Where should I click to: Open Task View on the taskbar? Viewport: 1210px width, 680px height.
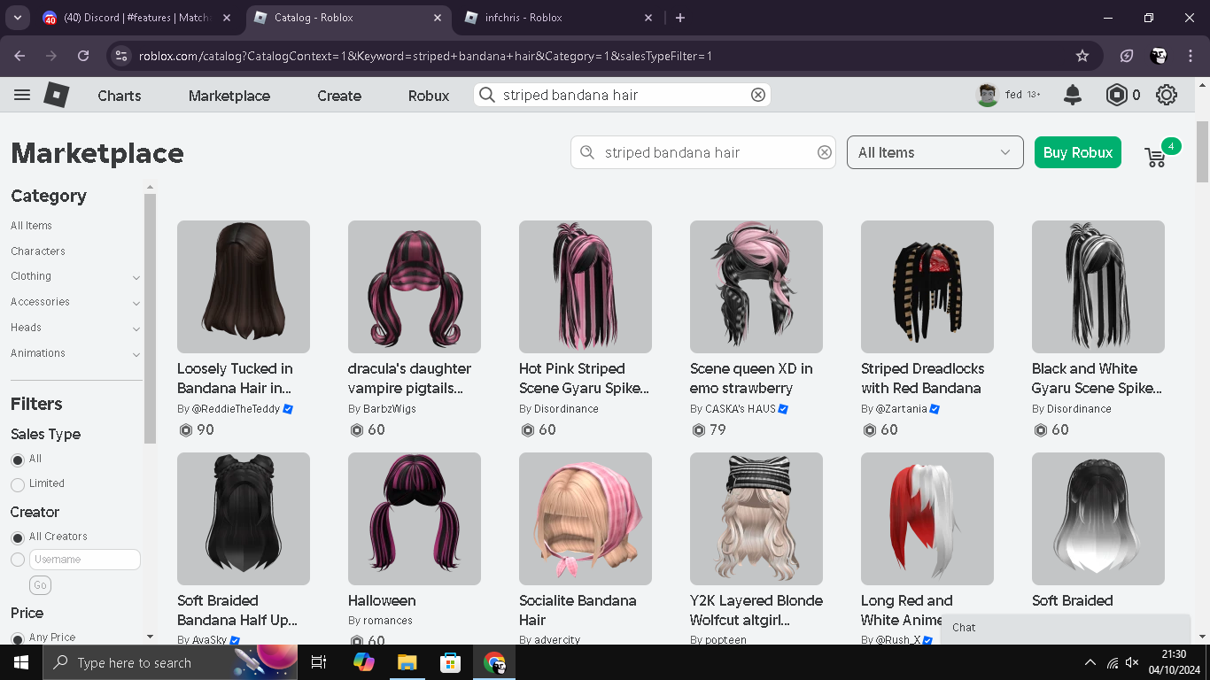(x=320, y=662)
